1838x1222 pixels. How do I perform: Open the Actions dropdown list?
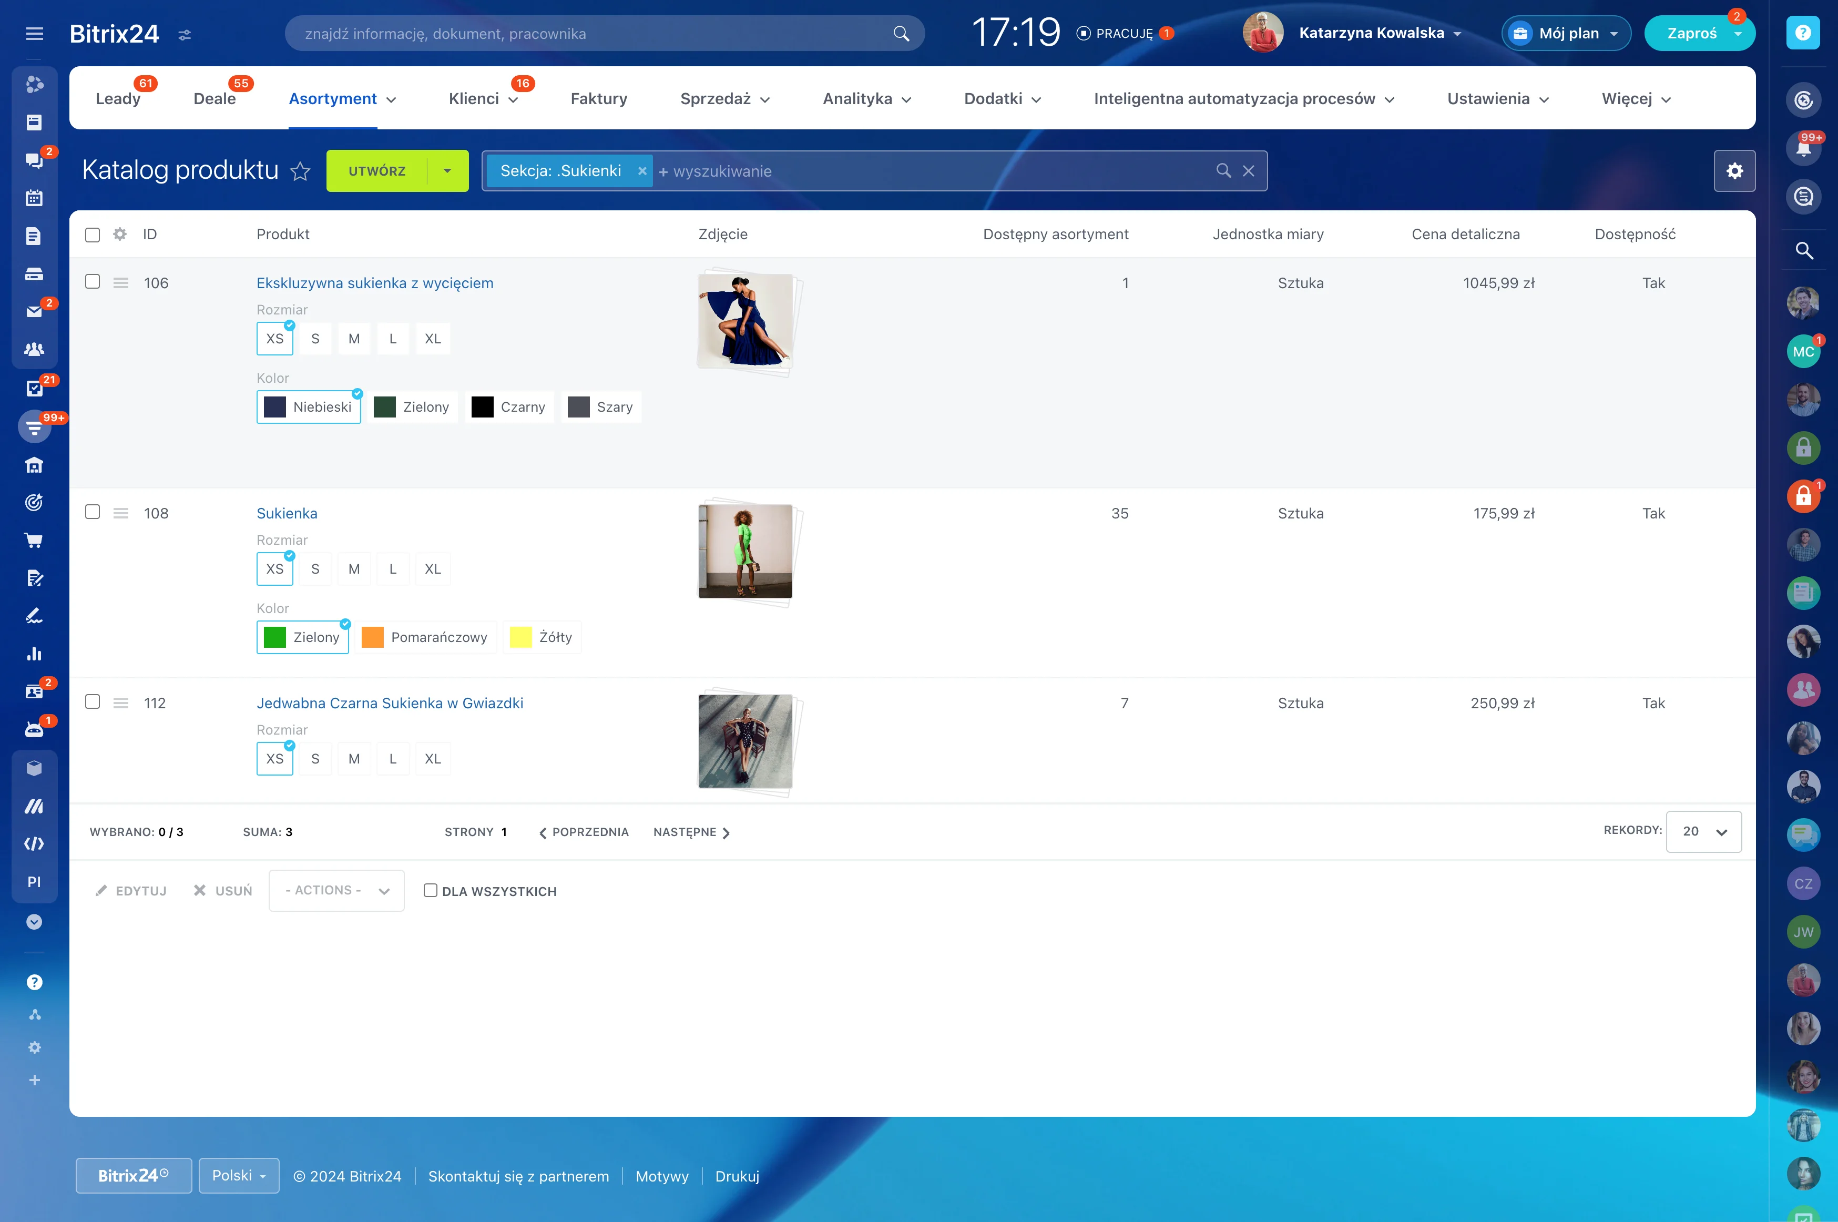pyautogui.click(x=336, y=891)
